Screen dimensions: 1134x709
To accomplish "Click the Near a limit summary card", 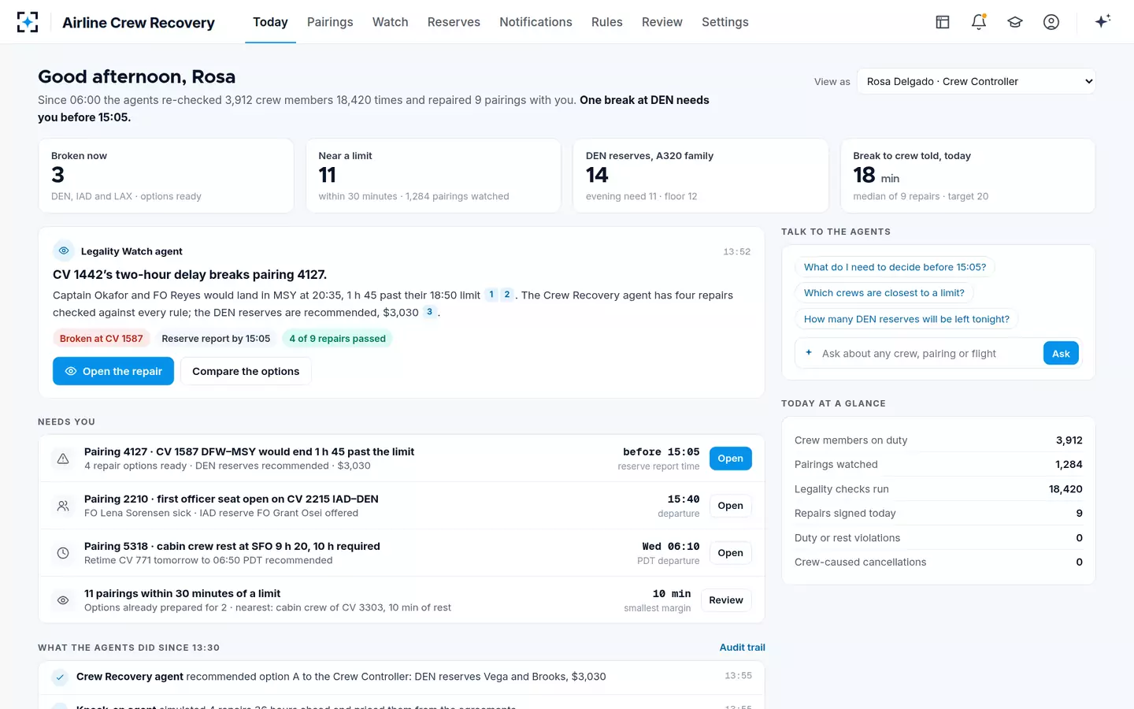I will tap(433, 176).
